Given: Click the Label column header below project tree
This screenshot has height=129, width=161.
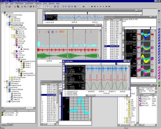Looking at the screenshot, I should (x=8, y=111).
